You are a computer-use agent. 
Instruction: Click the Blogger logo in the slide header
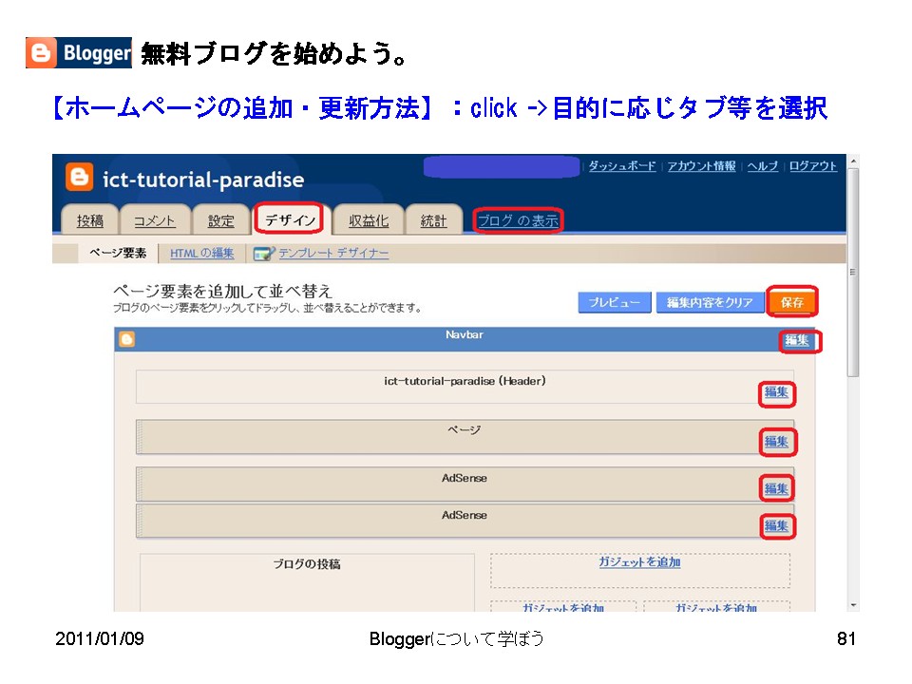click(x=78, y=50)
